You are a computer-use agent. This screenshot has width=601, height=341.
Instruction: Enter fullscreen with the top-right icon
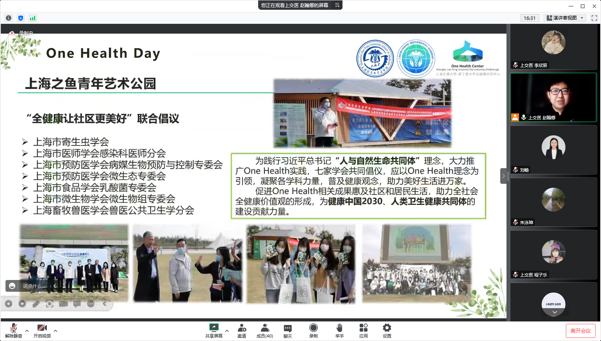594,18
